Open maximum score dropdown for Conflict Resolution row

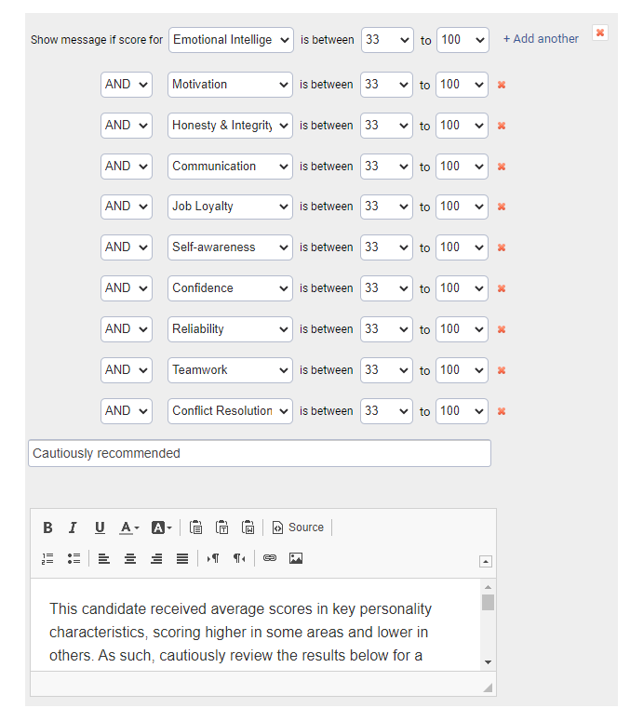pos(462,411)
